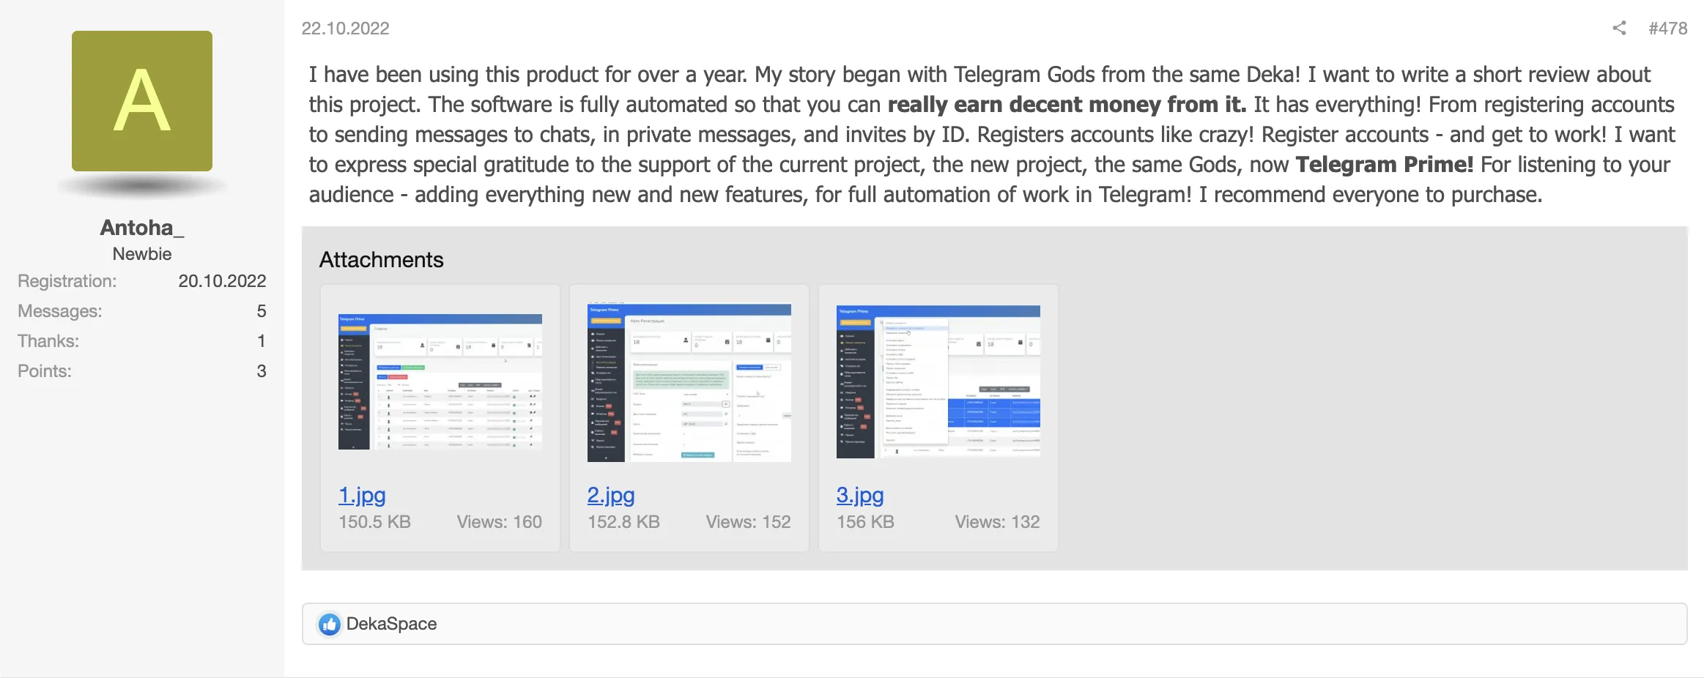The height and width of the screenshot is (678, 1704).
Task: Click Antoha_'s avatar letter A
Action: point(141,101)
